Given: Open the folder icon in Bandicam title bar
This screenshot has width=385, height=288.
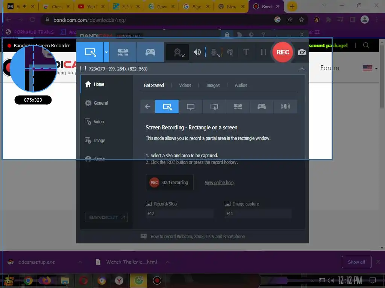Looking at the screenshot, I should [239, 35].
